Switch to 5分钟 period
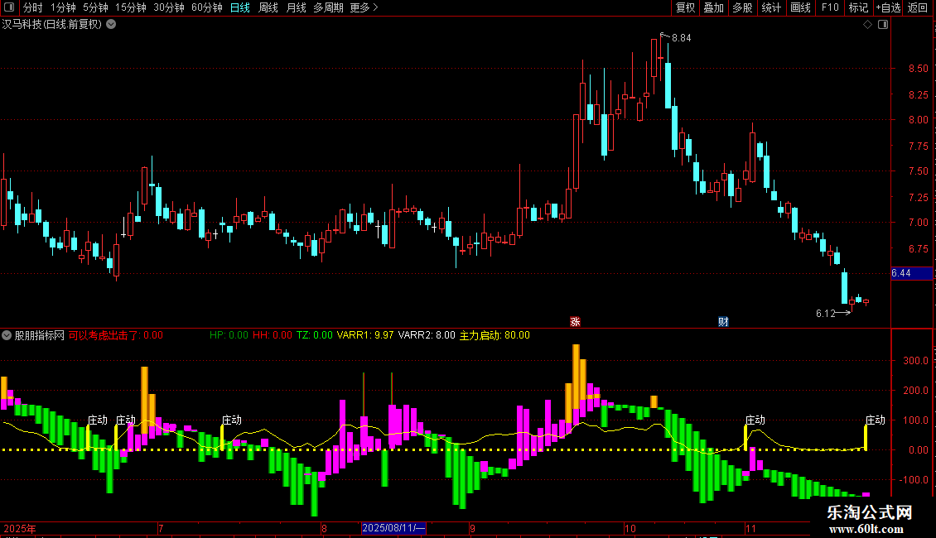Viewport: 936px width, 538px height. click(x=95, y=7)
